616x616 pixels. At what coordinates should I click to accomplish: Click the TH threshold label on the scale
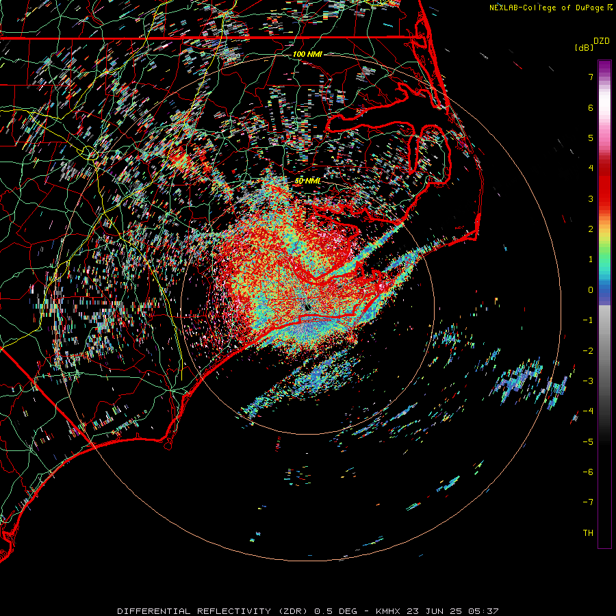point(588,533)
